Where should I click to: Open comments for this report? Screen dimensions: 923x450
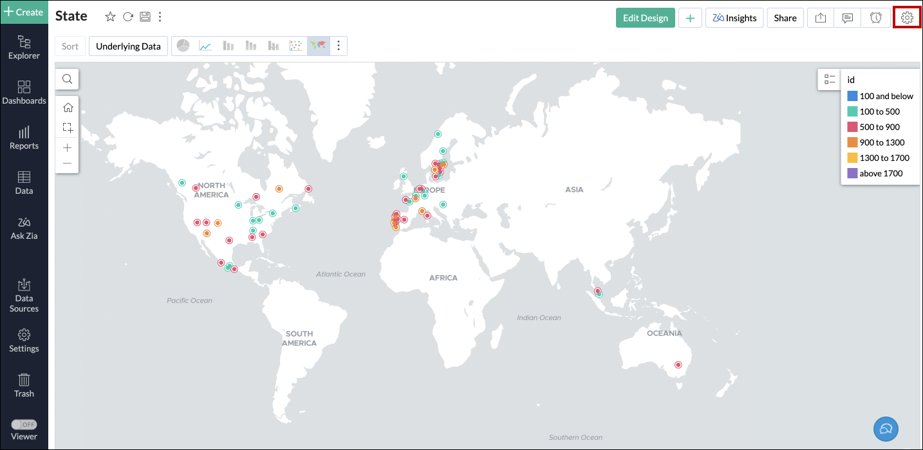[847, 17]
